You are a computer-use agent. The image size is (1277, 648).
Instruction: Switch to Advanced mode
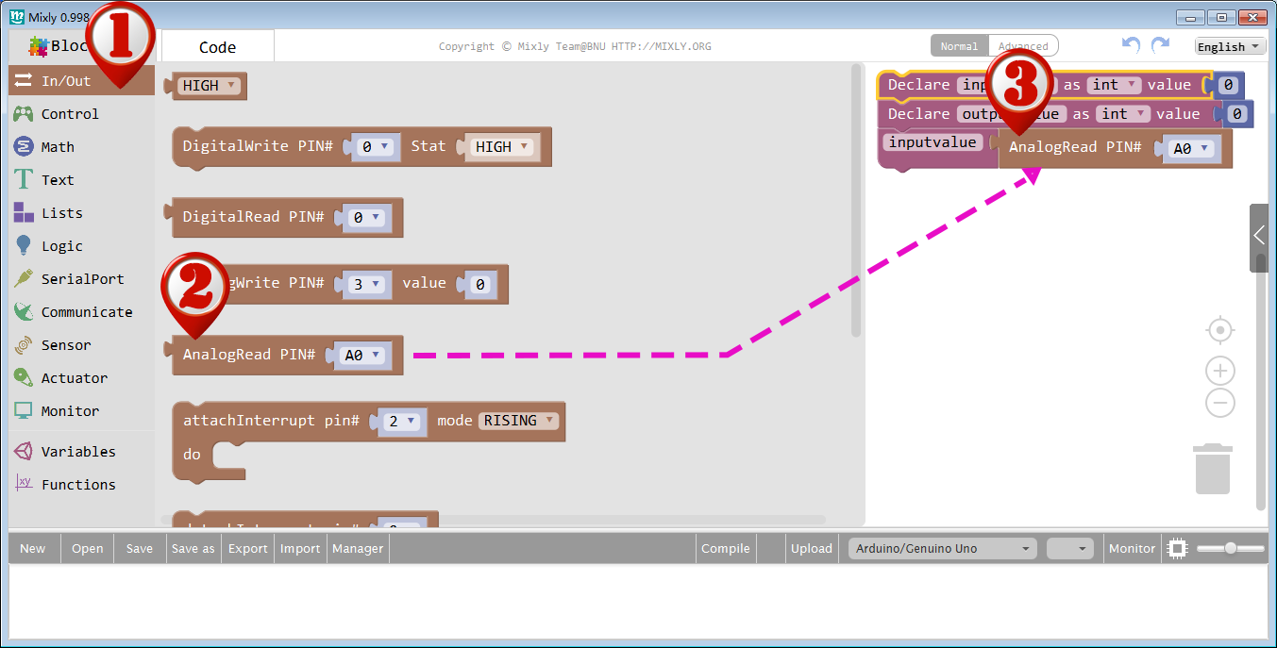1023,46
